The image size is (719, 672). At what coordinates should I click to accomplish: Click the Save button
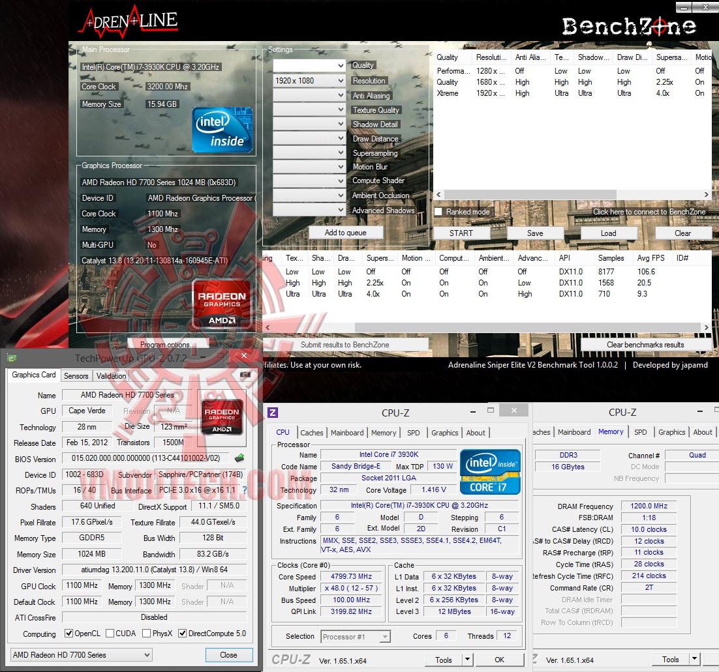tap(535, 233)
